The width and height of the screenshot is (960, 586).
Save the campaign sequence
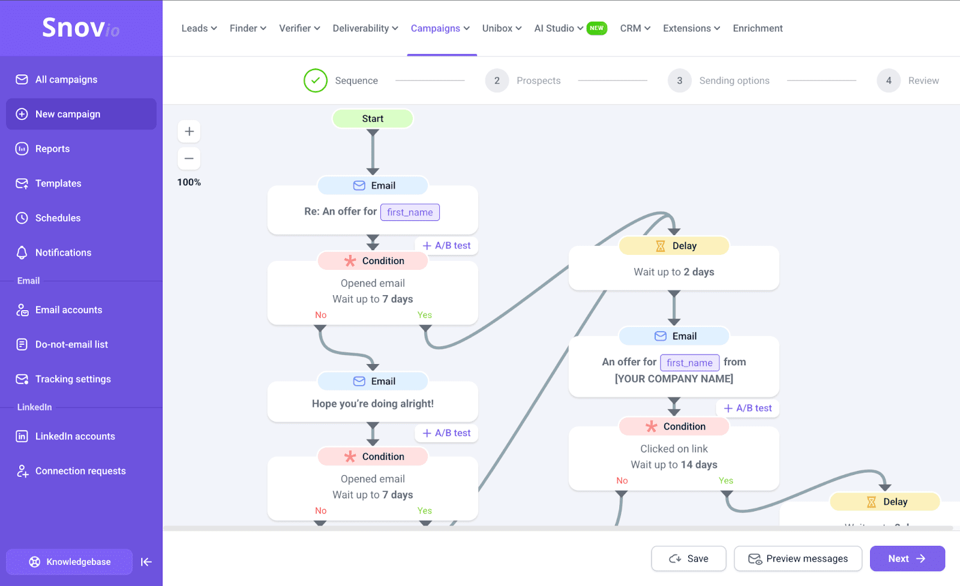[x=688, y=558]
